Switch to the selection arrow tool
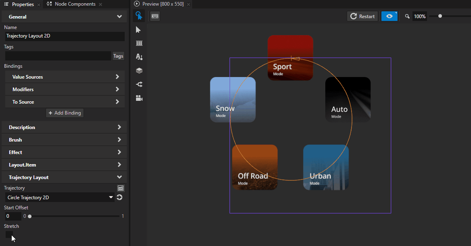This screenshot has height=246, width=471. 139,29
